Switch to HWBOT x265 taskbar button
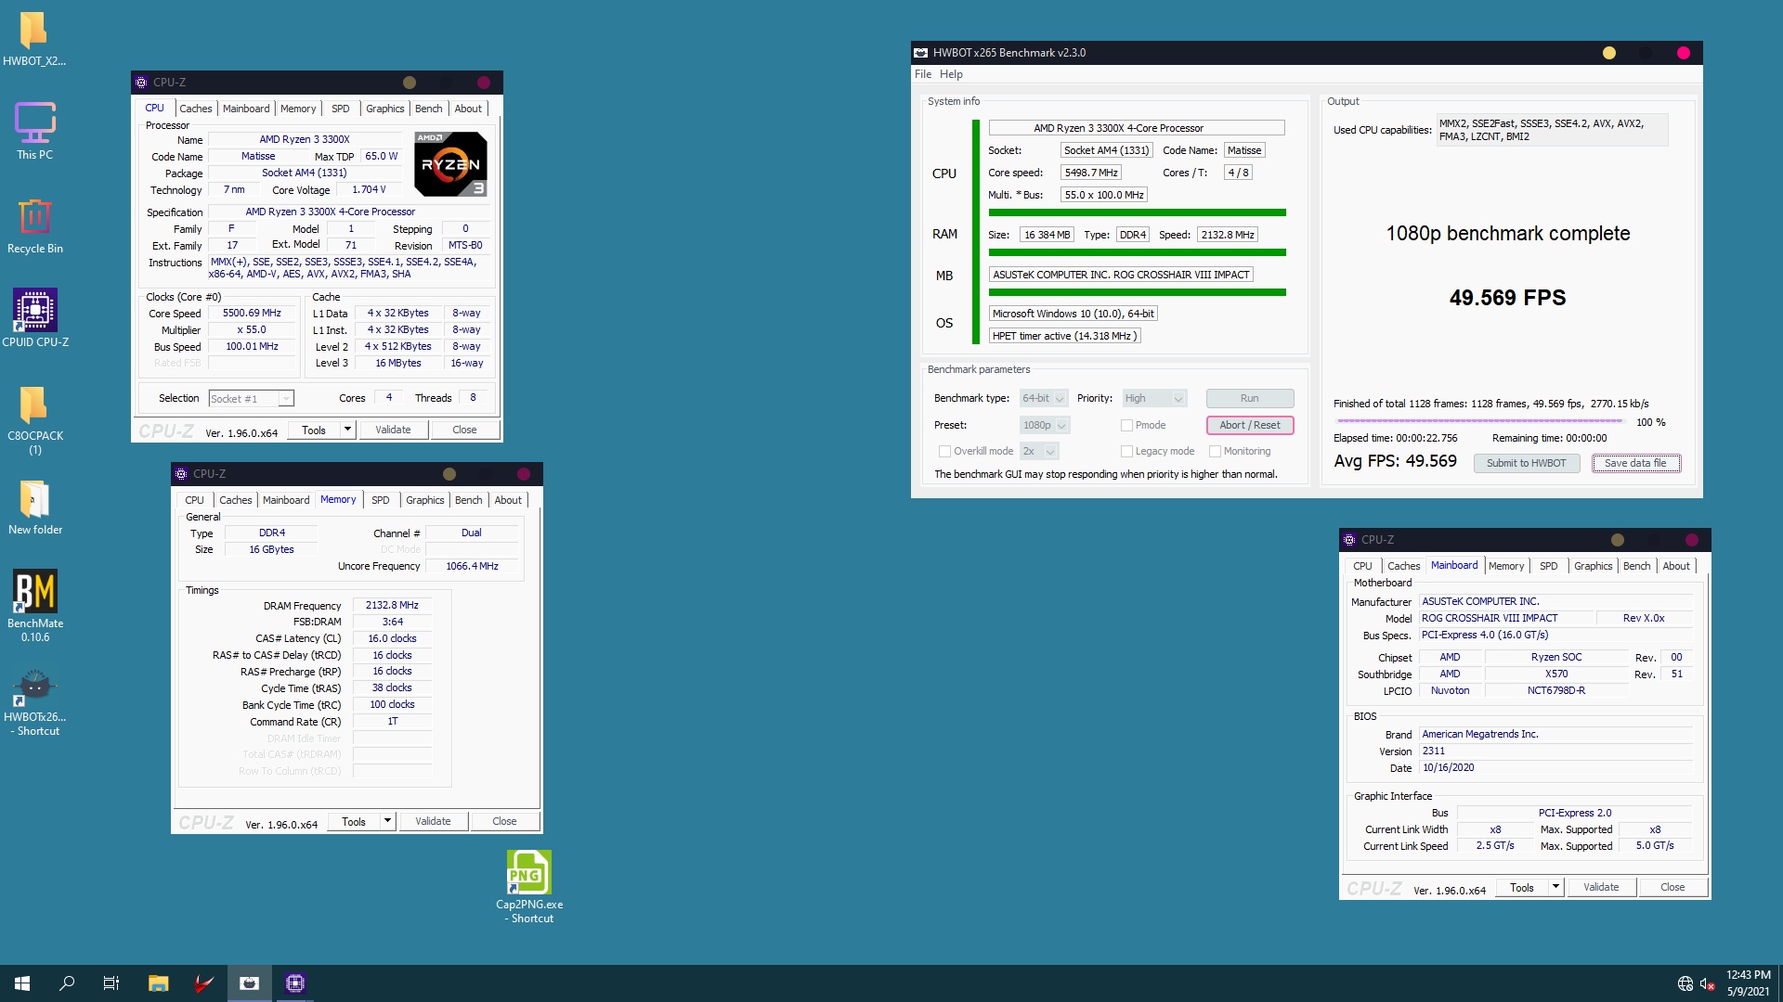 click(x=250, y=983)
